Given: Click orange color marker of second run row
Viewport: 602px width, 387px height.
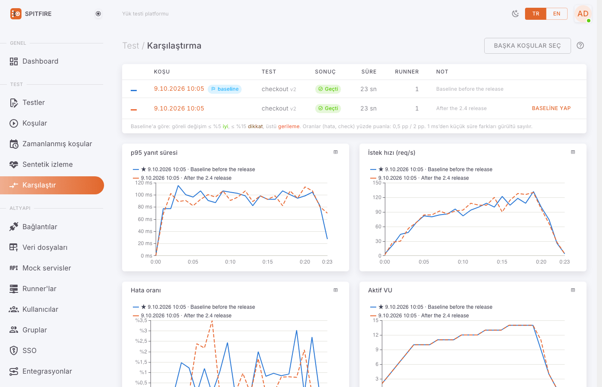Looking at the screenshot, I should coord(134,110).
